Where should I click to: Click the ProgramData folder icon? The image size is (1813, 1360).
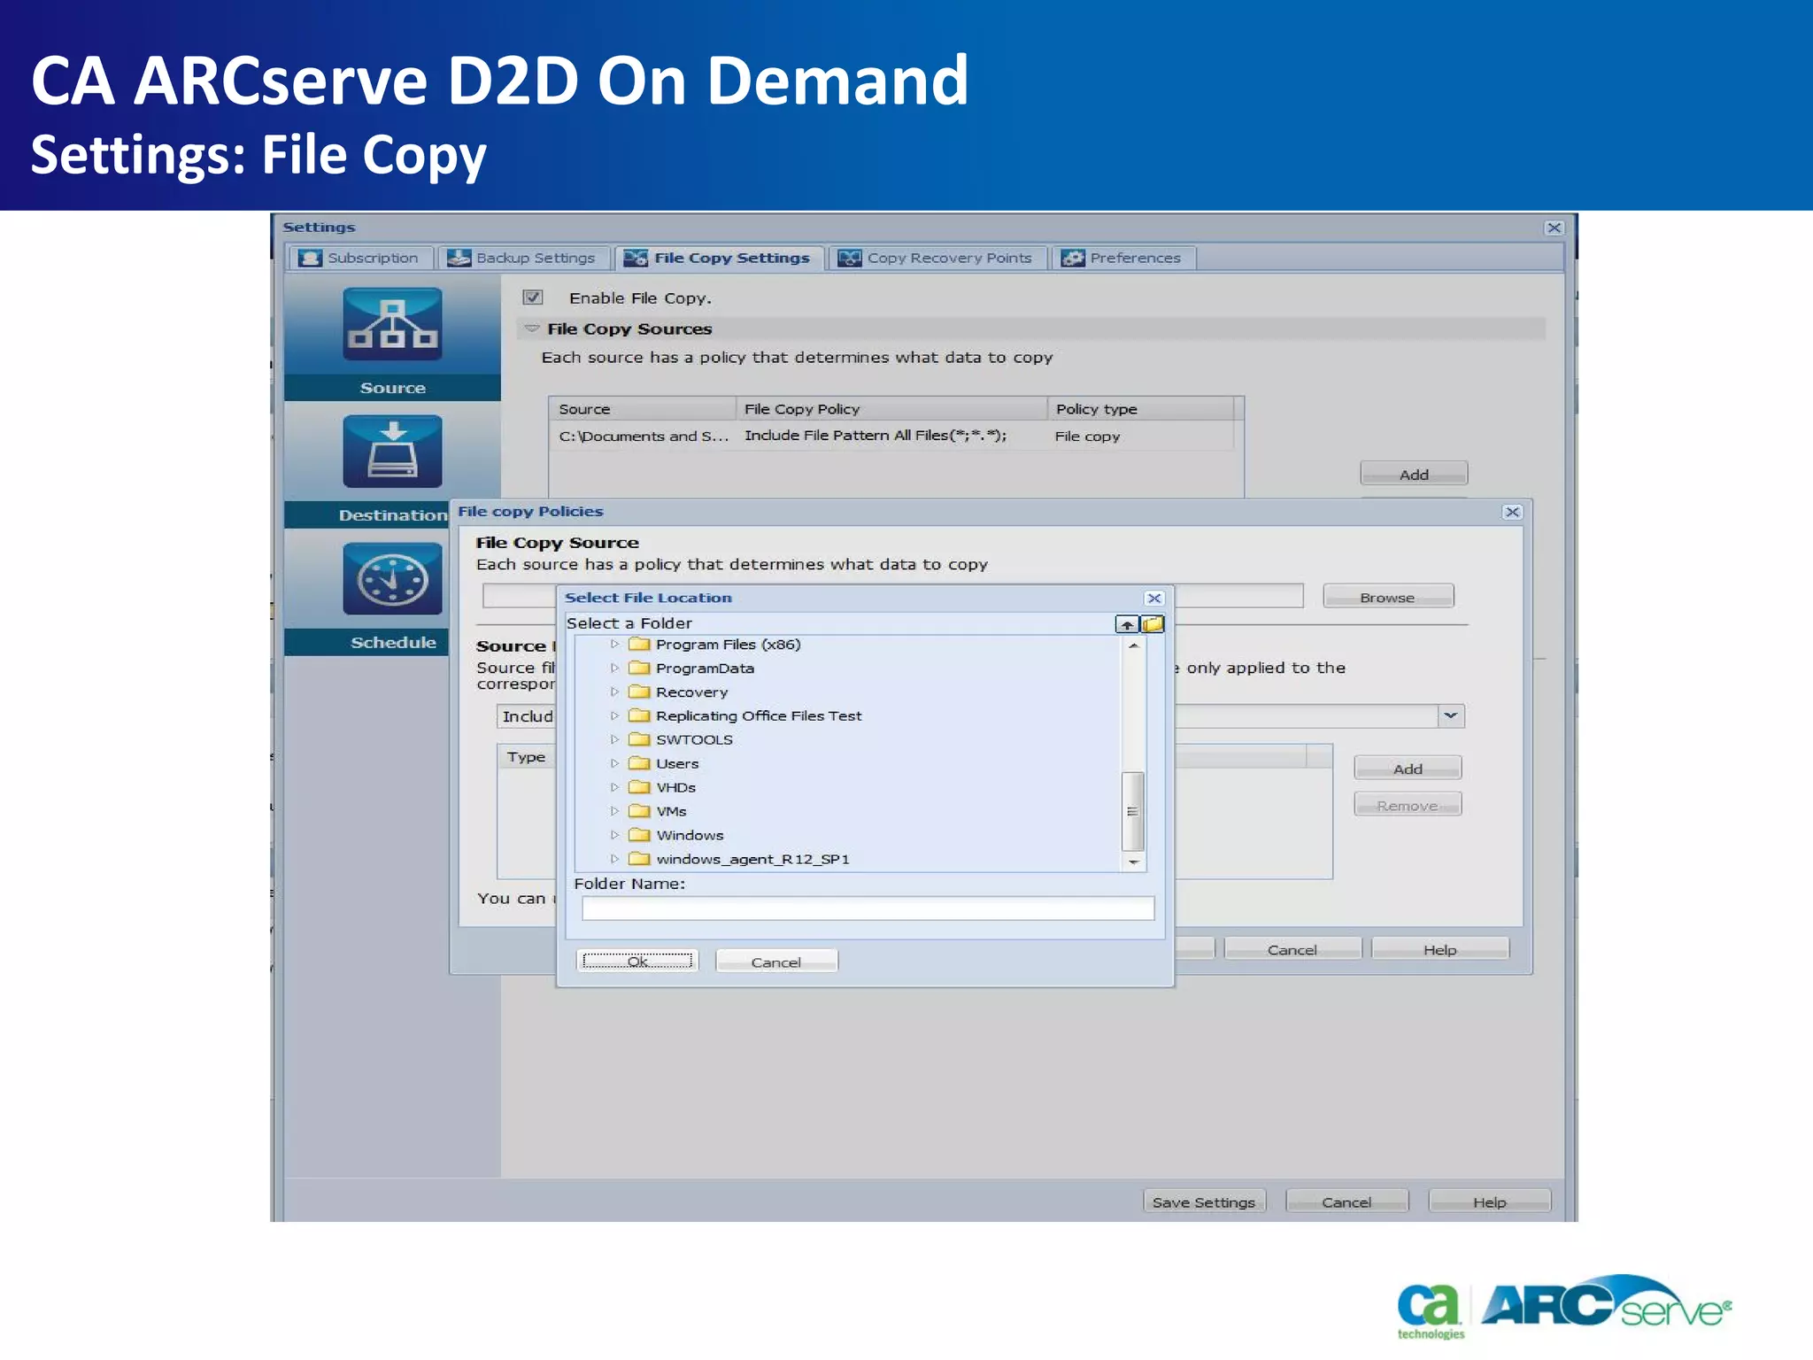[x=639, y=668]
